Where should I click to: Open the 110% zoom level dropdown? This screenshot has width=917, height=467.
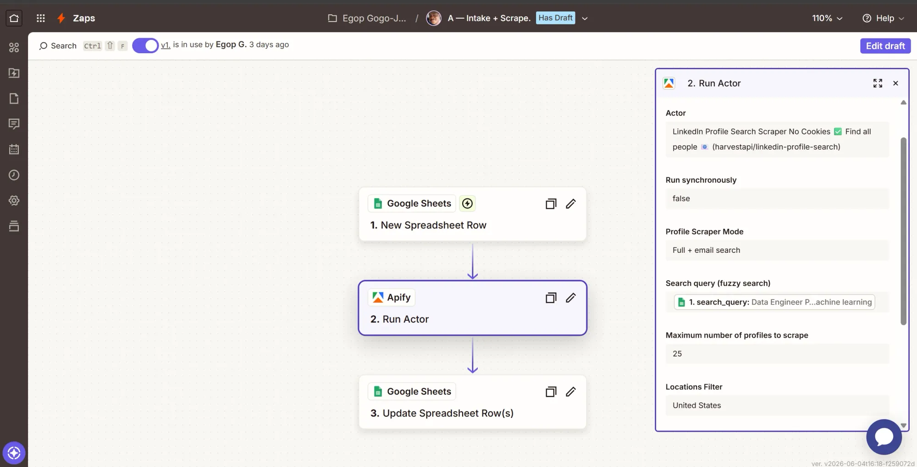pos(827,18)
